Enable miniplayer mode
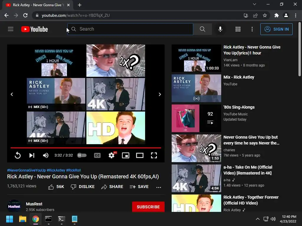Viewport: 302px width, 226px height. coord(126,155)
